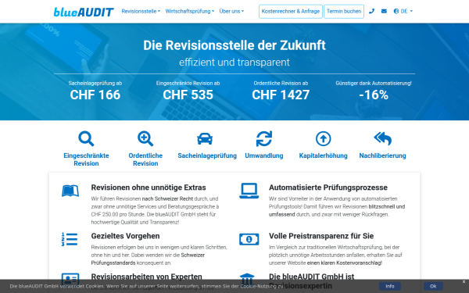This screenshot has width=469, height=293.
Task: Click the envelope email icon
Action: coord(384,12)
